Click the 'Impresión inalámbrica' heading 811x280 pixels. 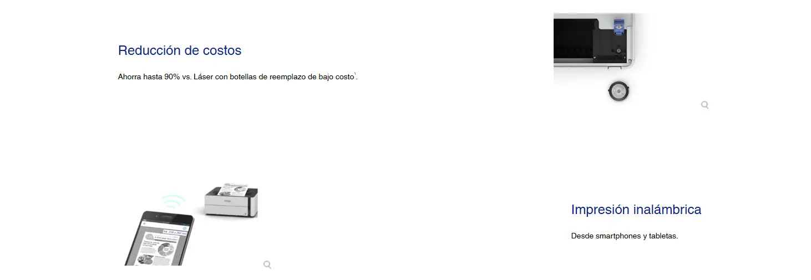point(636,210)
